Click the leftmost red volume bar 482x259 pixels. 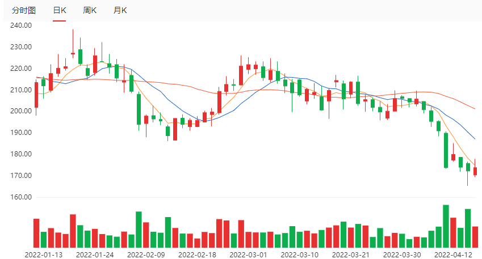(36, 233)
